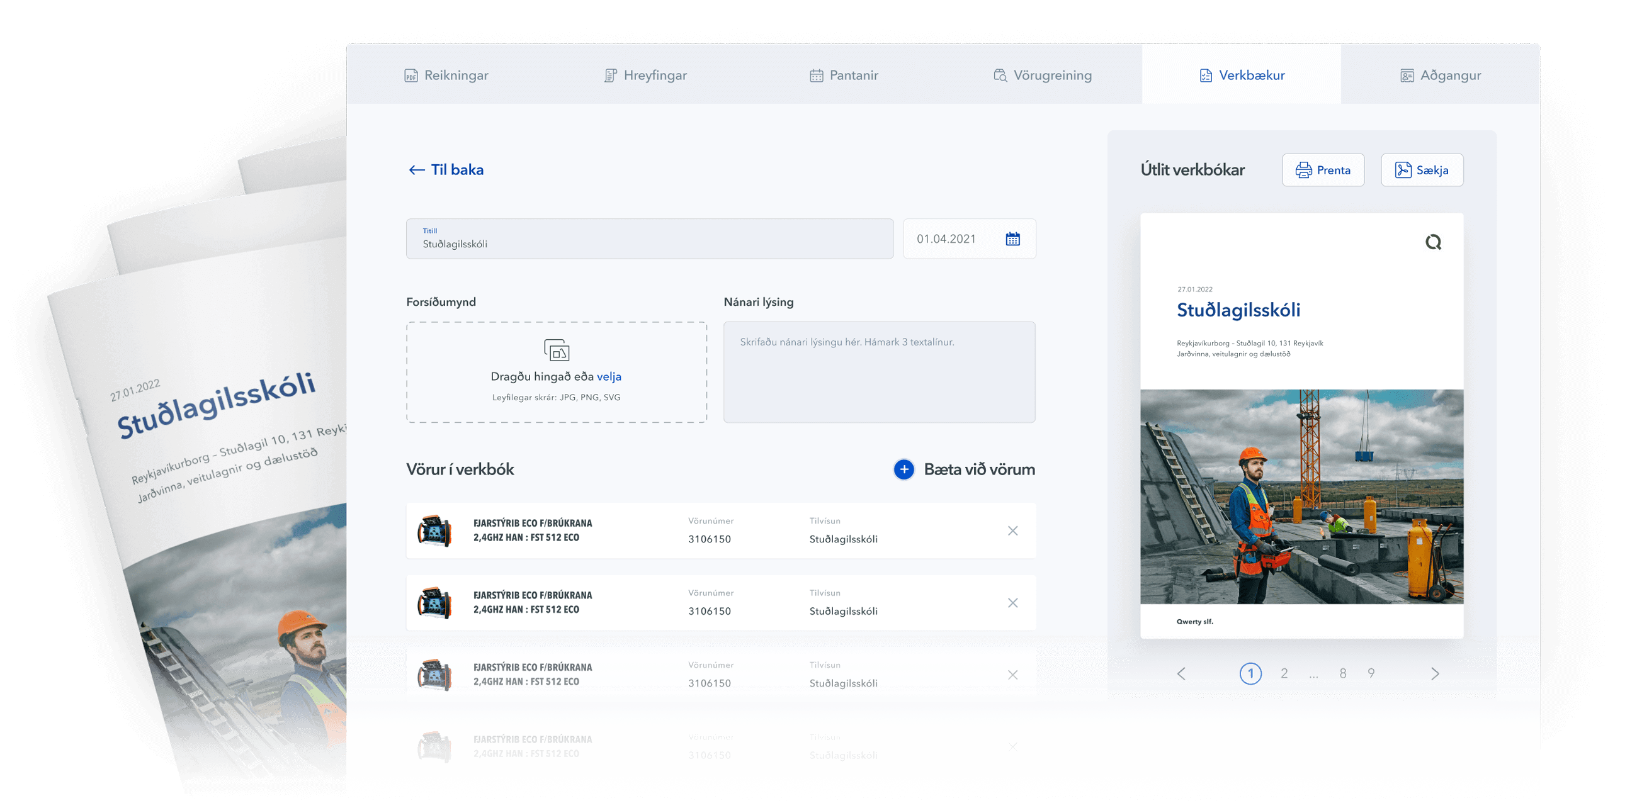This screenshot has width=1637, height=808.
Task: Go to next preview page with right chevron
Action: [x=1435, y=673]
